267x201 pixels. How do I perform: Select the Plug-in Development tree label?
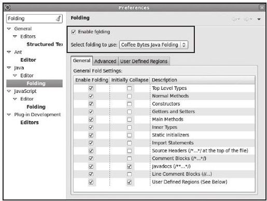[x=37, y=115]
